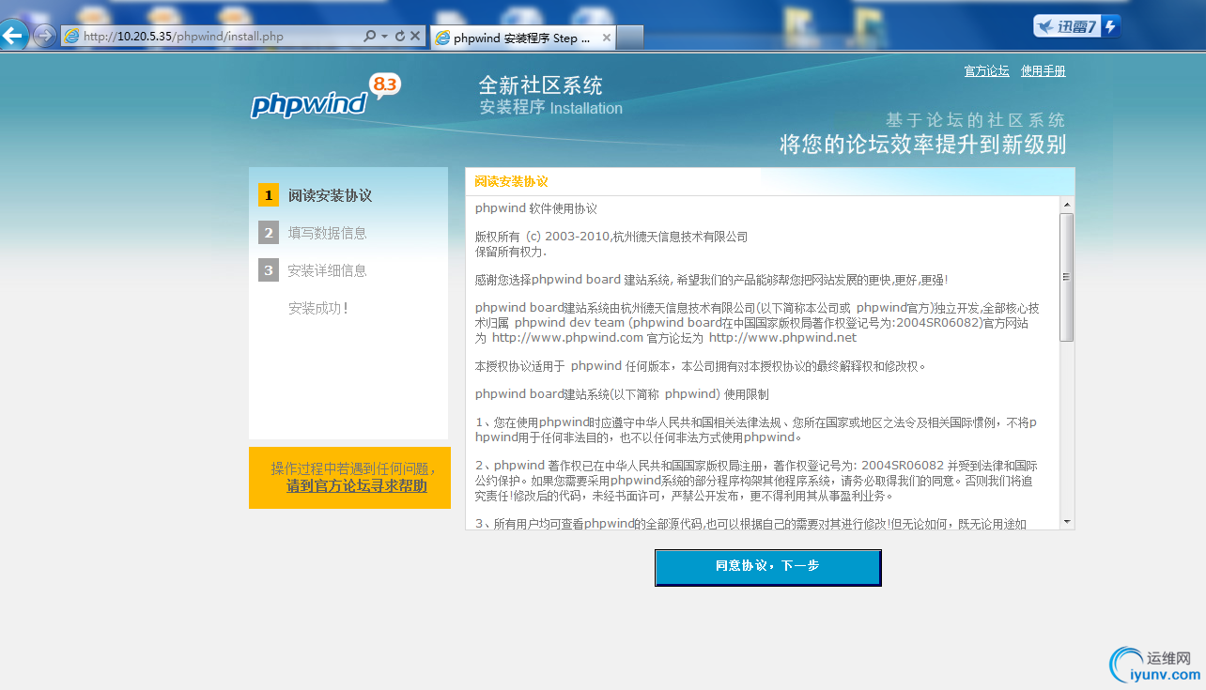Click the search magnifier in address bar

(x=370, y=37)
